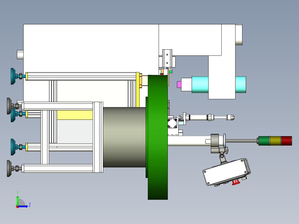
Task: Pick the green segment of the signal tower light
Action: click(x=264, y=141)
